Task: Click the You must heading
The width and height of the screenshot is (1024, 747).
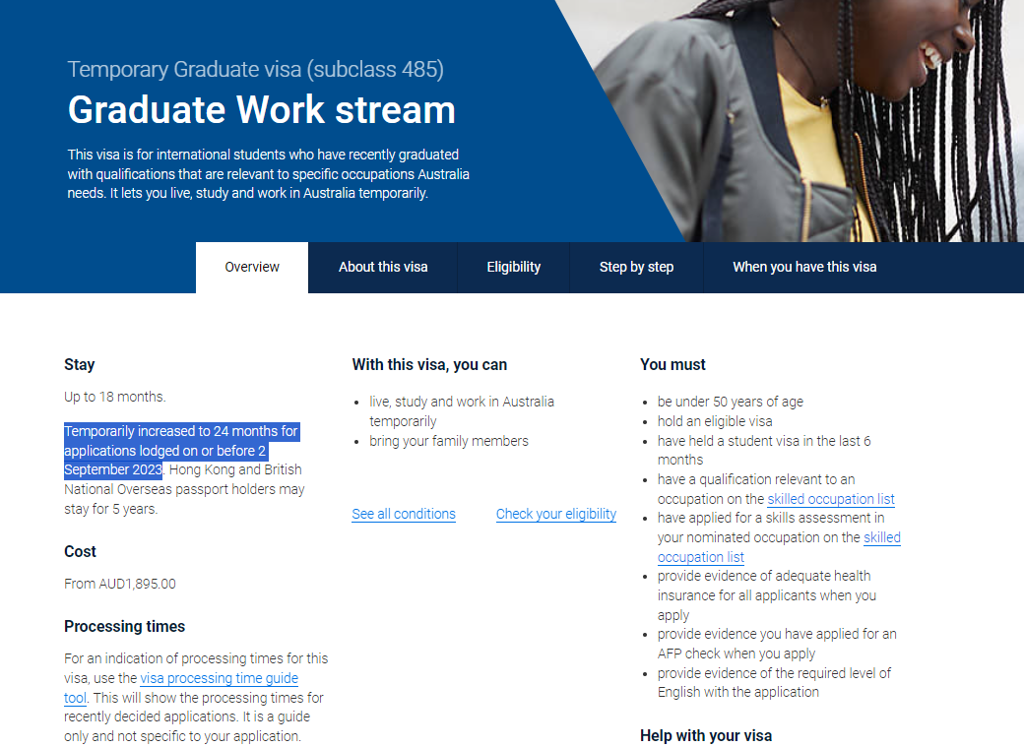Action: point(672,364)
